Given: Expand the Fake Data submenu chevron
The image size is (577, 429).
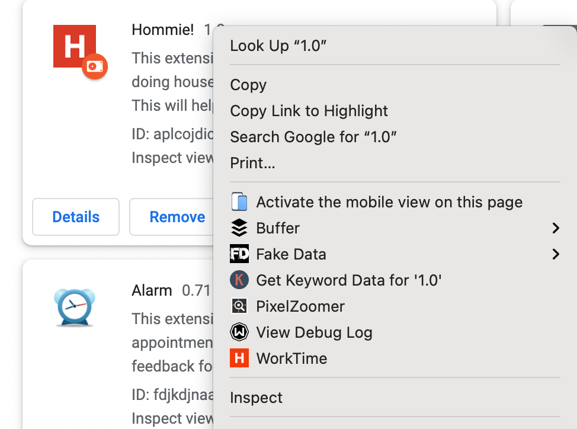Looking at the screenshot, I should pyautogui.click(x=556, y=254).
